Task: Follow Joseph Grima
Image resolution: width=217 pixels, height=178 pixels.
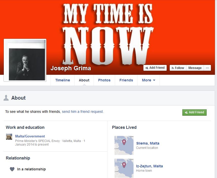Action: pyautogui.click(x=178, y=68)
